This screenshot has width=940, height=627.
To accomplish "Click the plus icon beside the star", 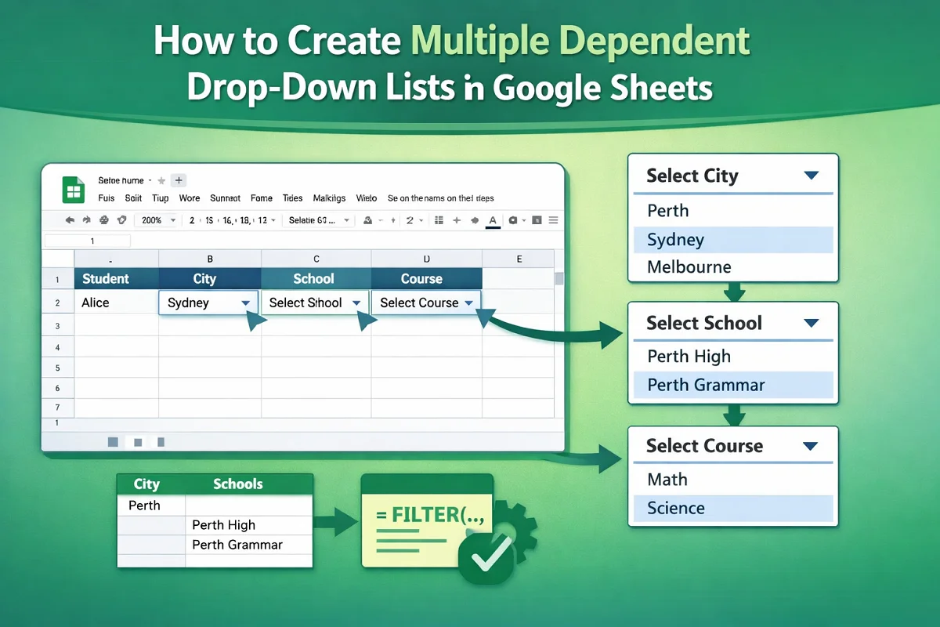I will pos(179,180).
